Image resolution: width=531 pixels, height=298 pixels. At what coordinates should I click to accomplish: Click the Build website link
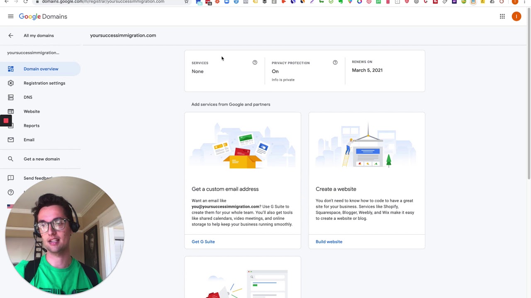pos(329,242)
